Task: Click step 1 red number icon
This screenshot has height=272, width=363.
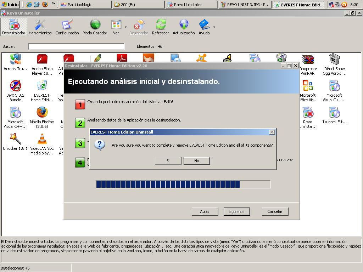Action: (80, 104)
